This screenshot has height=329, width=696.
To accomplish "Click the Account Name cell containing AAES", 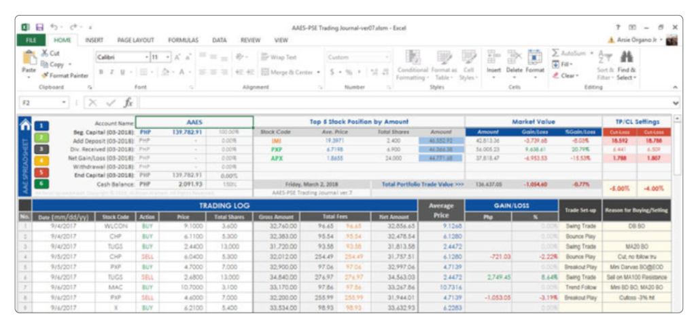I will (x=194, y=123).
